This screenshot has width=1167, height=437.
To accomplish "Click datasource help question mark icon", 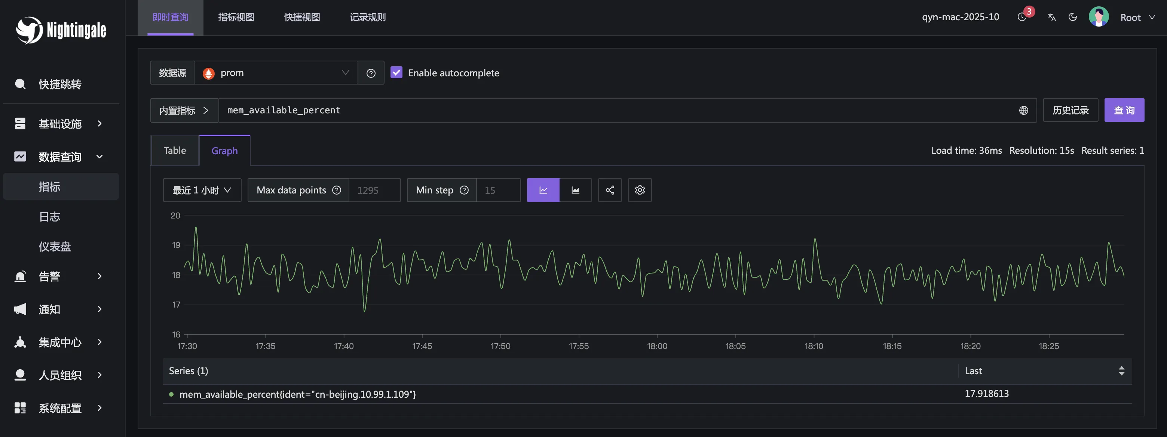I will tap(371, 73).
